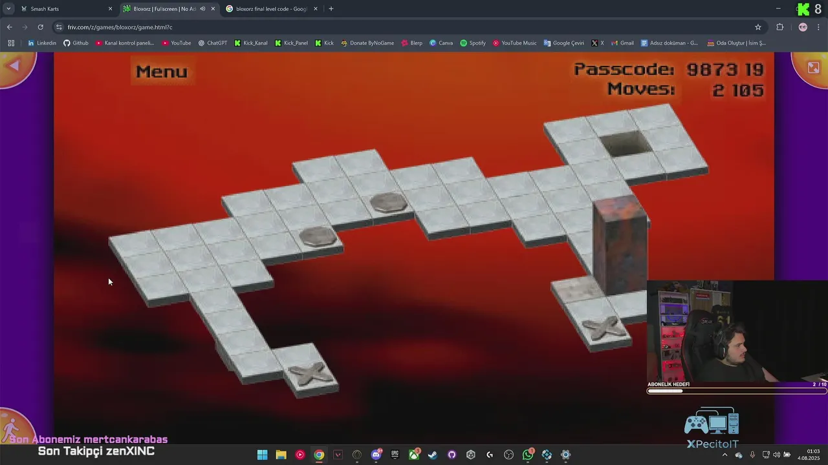Viewport: 828px width, 465px height.
Task: Click the friv.com address bar
Action: coord(408,27)
